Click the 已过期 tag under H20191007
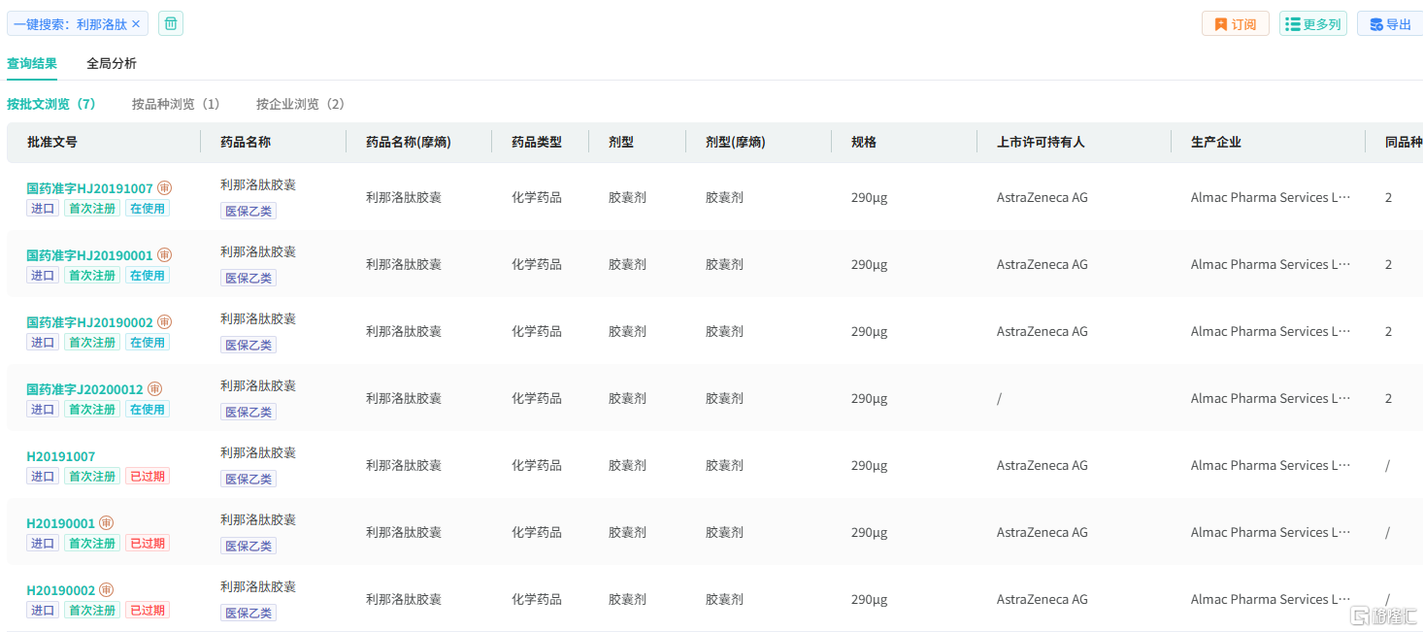 point(148,477)
